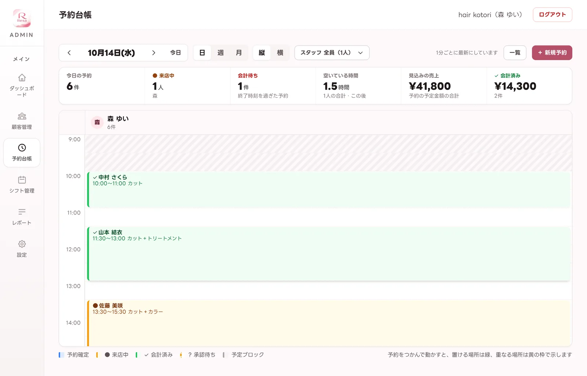Open シフト管理 calendar icon
The image size is (587, 376).
tap(22, 180)
